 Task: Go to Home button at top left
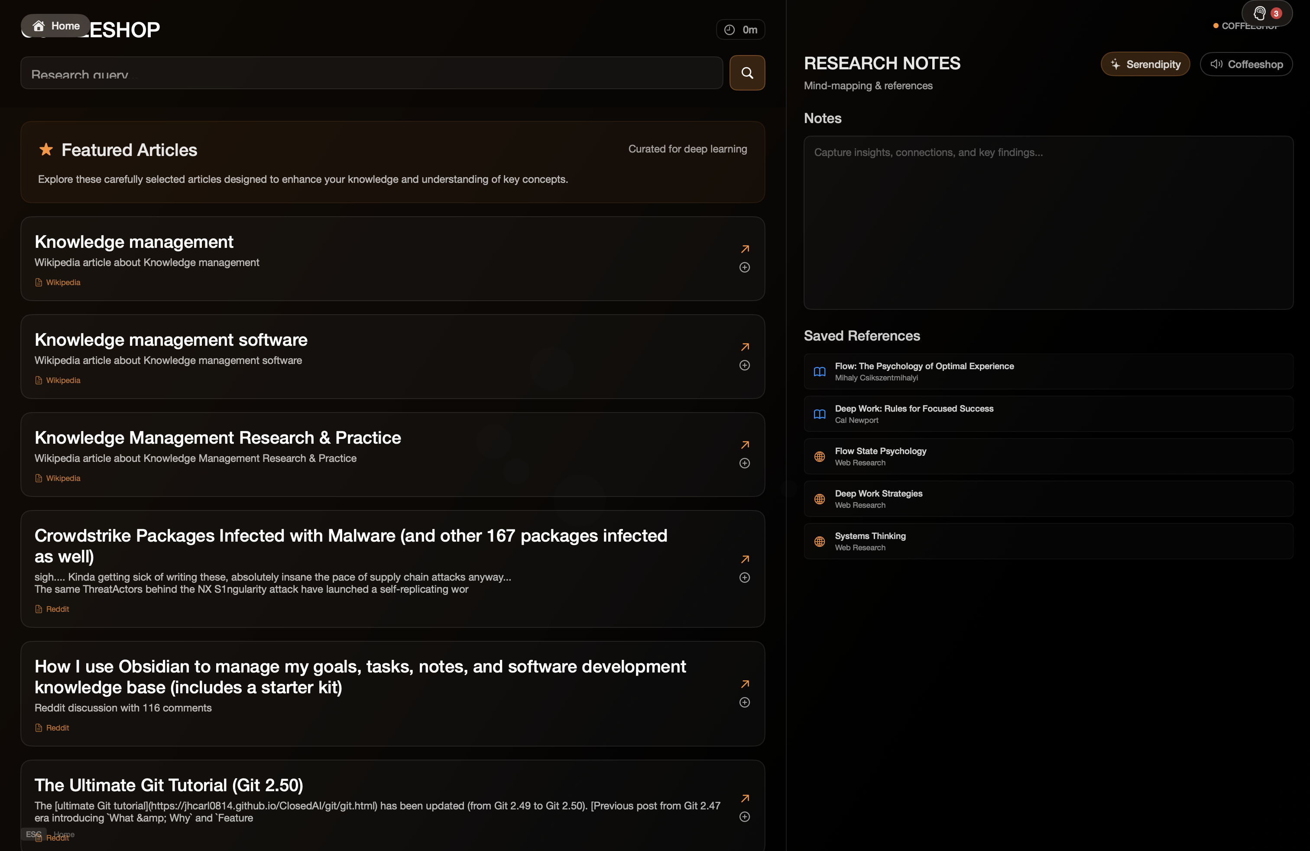coord(55,26)
